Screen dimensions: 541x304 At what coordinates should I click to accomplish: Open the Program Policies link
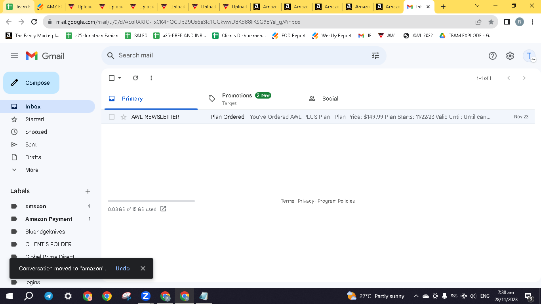coord(336,201)
